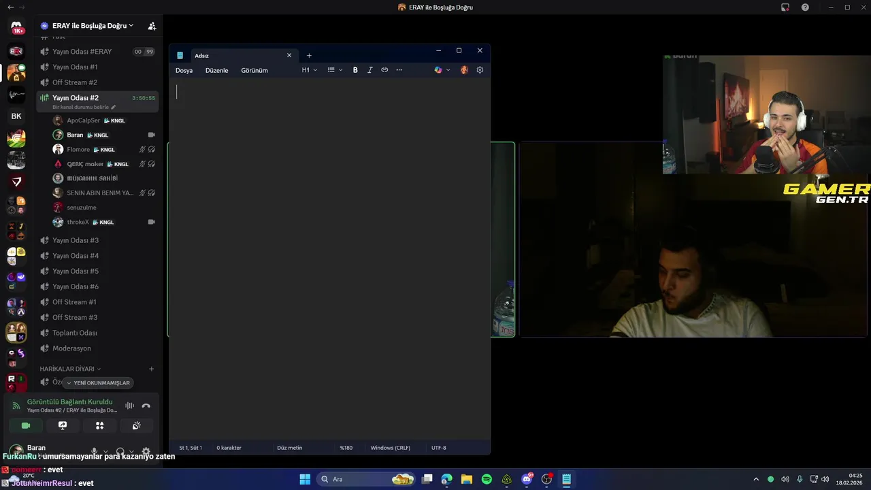Open Discord inbox icon in title bar
Image resolution: width=871 pixels, height=490 pixels.
(785, 7)
